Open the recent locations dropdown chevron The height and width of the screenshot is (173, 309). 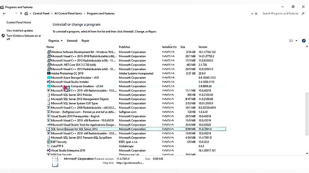[x=16, y=14]
